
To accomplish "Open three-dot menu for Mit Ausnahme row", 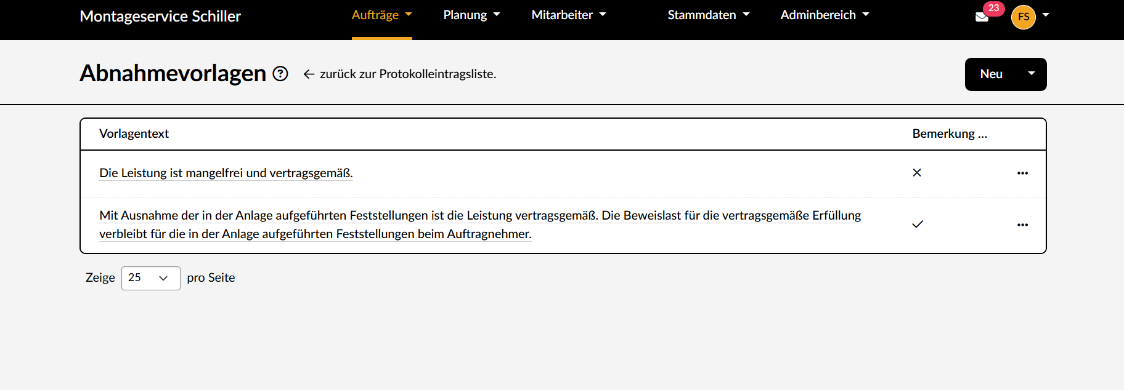I will pos(1022,225).
